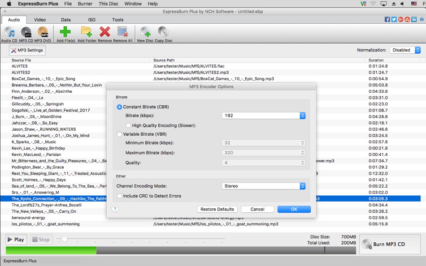Enable High Quality Encoding (Slower) checkbox
The height and width of the screenshot is (266, 426).
[x=129, y=125]
